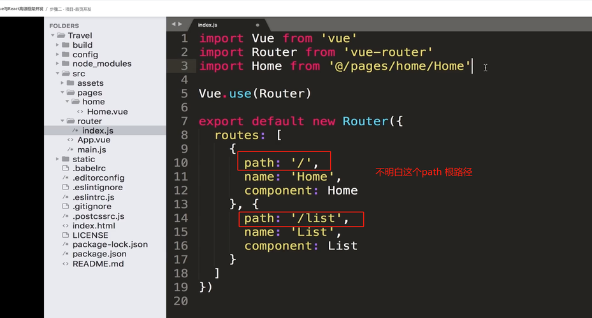Expand the config folder arrow
The image size is (592, 318).
click(57, 54)
